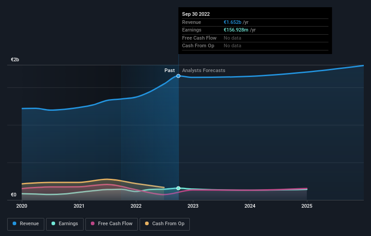Toggle the Revenue legend button
This screenshot has height=236, width=371.
pos(26,224)
